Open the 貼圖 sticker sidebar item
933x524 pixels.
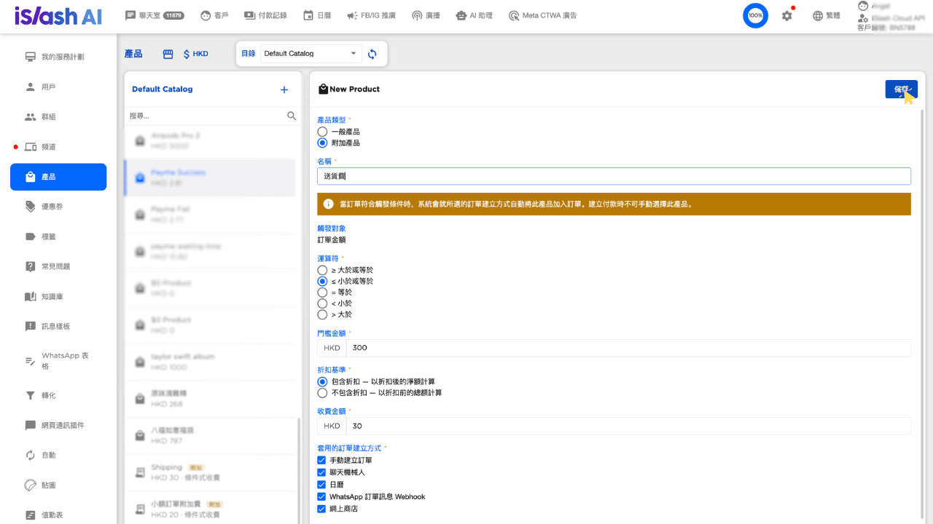point(58,485)
